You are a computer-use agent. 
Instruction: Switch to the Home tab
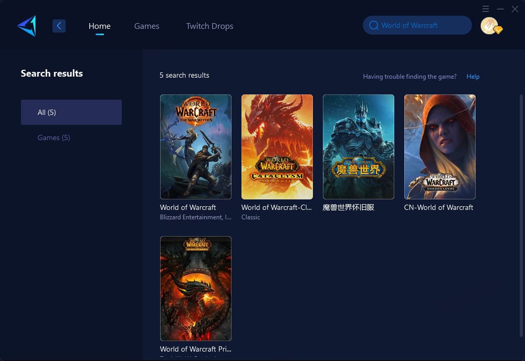[x=99, y=26]
